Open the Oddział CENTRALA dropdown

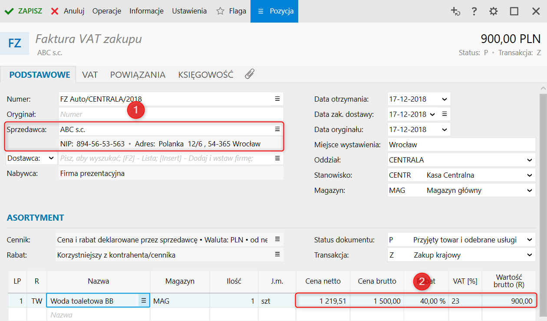click(x=529, y=160)
